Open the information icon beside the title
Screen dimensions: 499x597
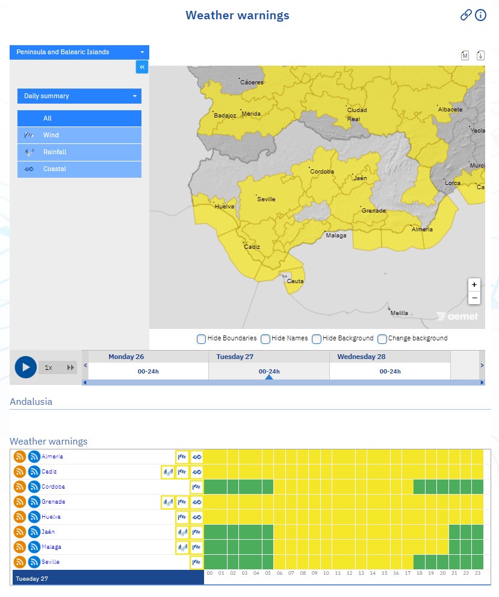[480, 16]
